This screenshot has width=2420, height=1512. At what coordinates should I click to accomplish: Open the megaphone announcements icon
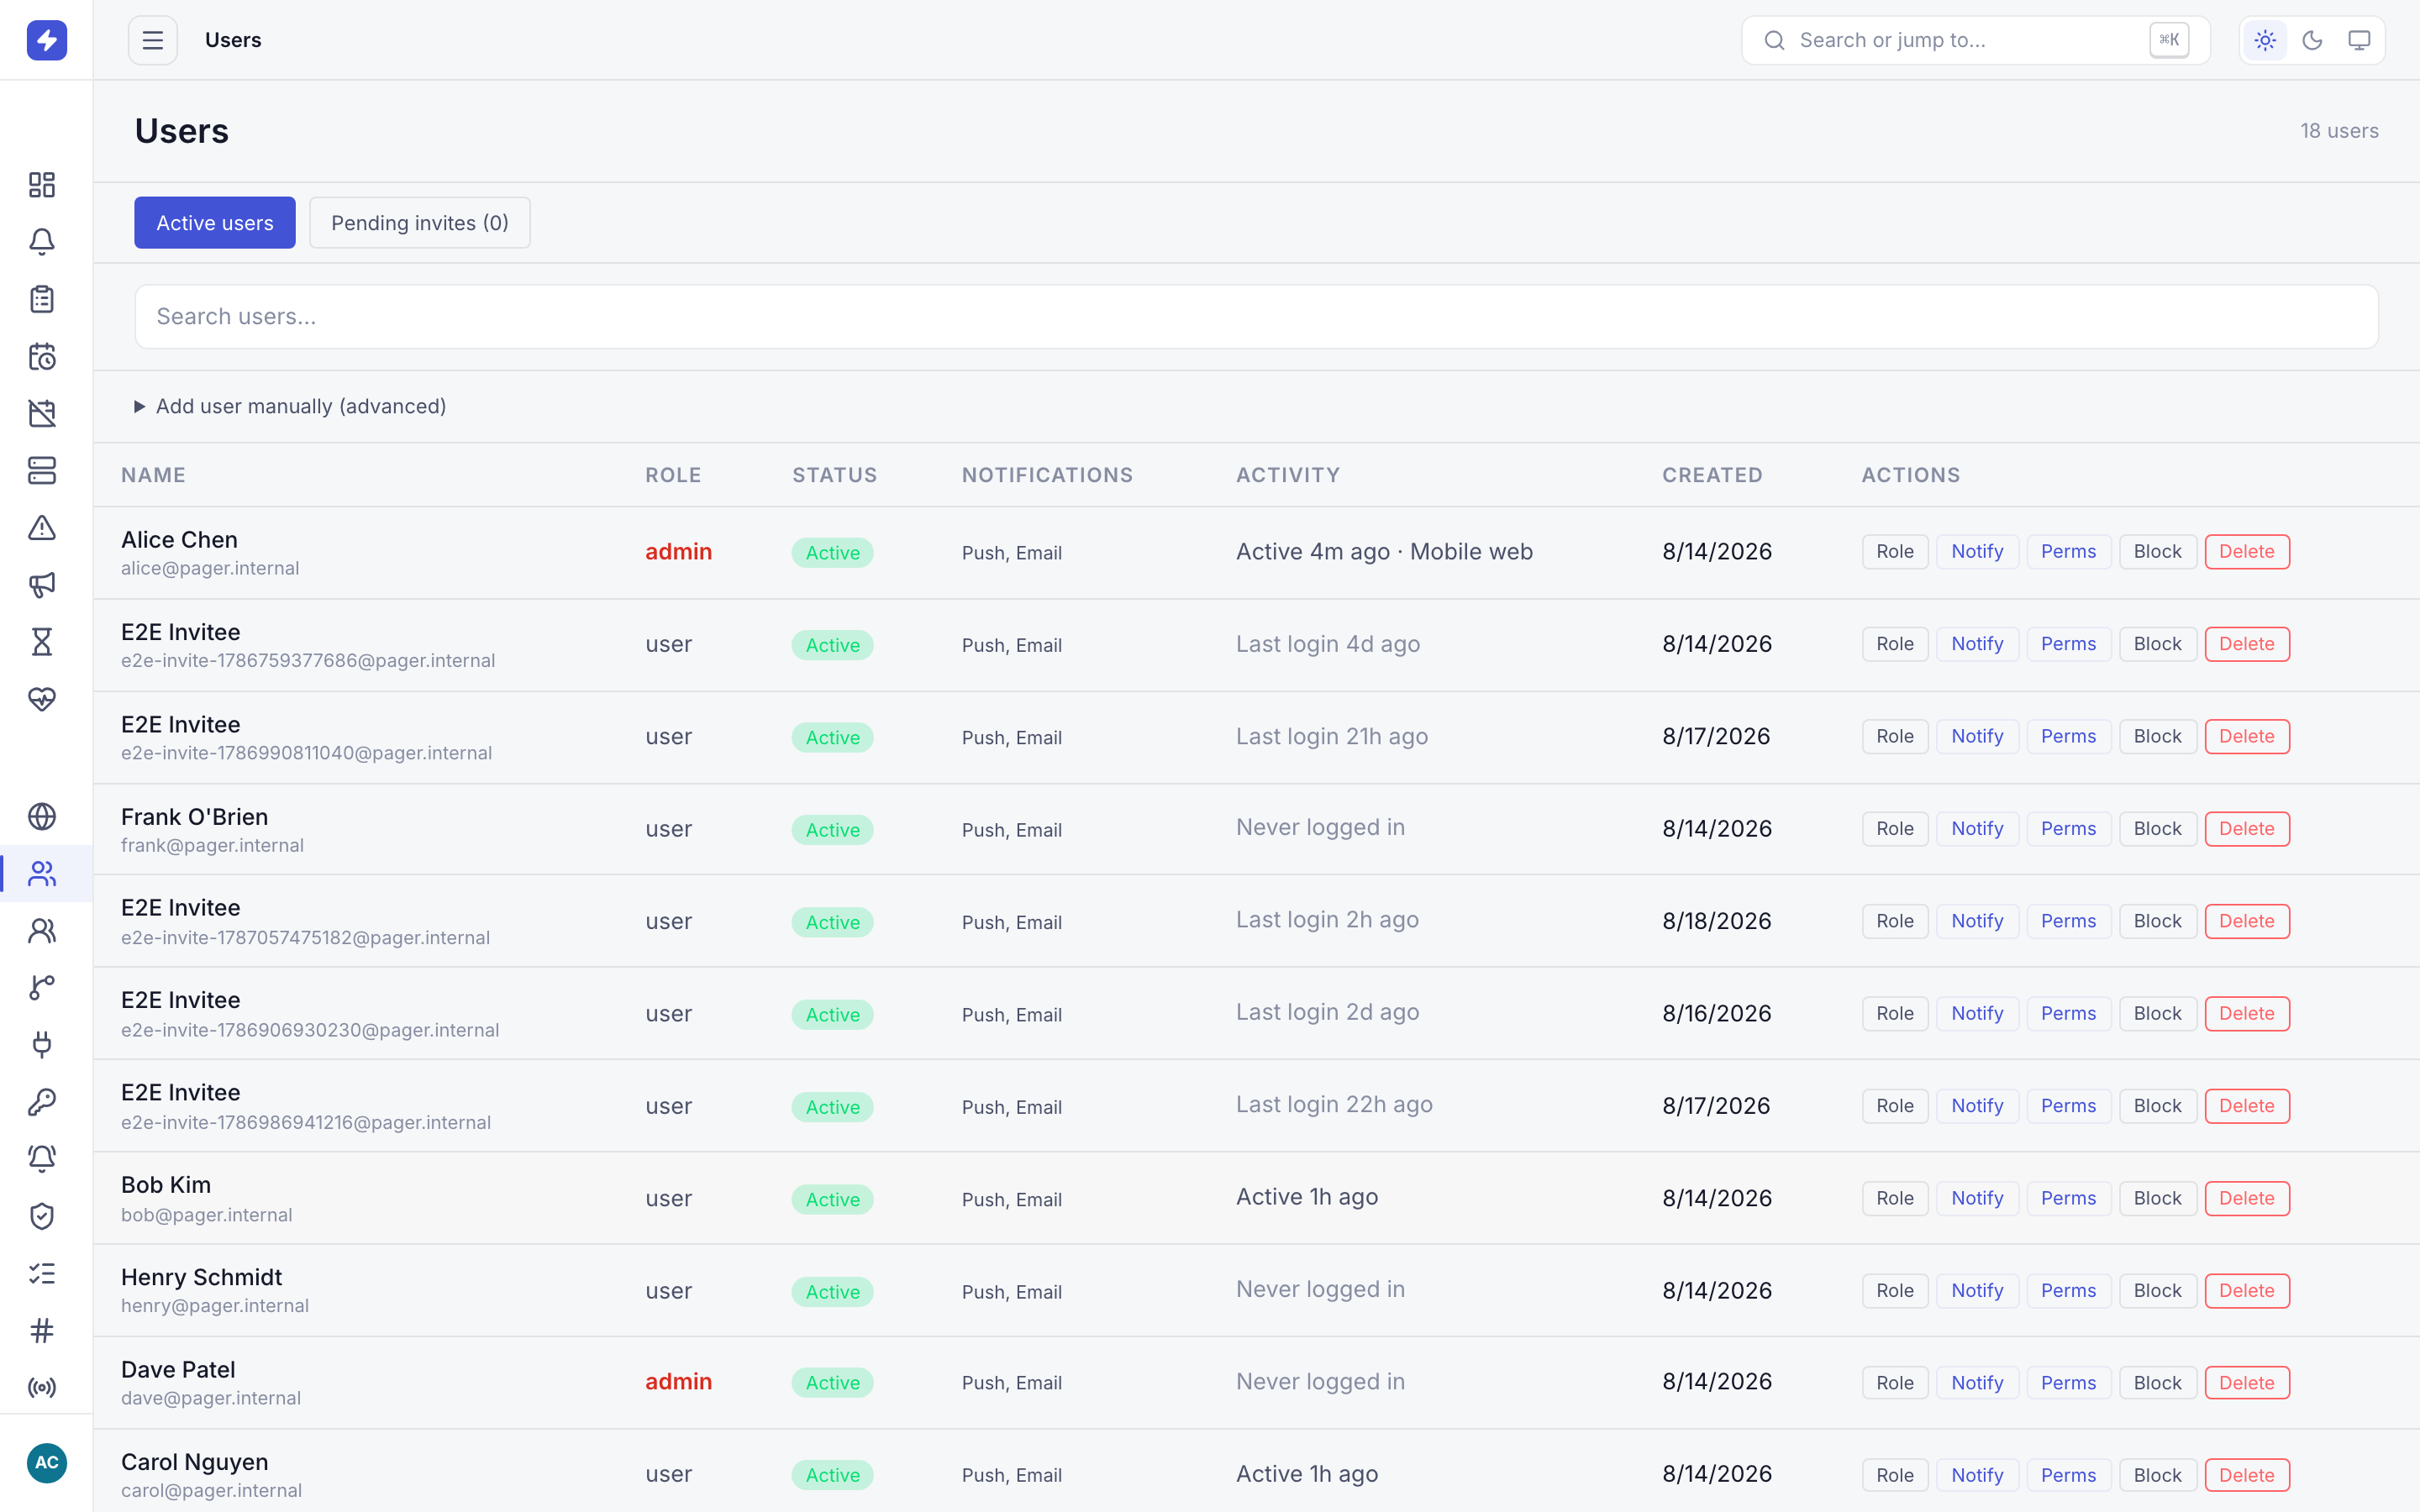(42, 585)
